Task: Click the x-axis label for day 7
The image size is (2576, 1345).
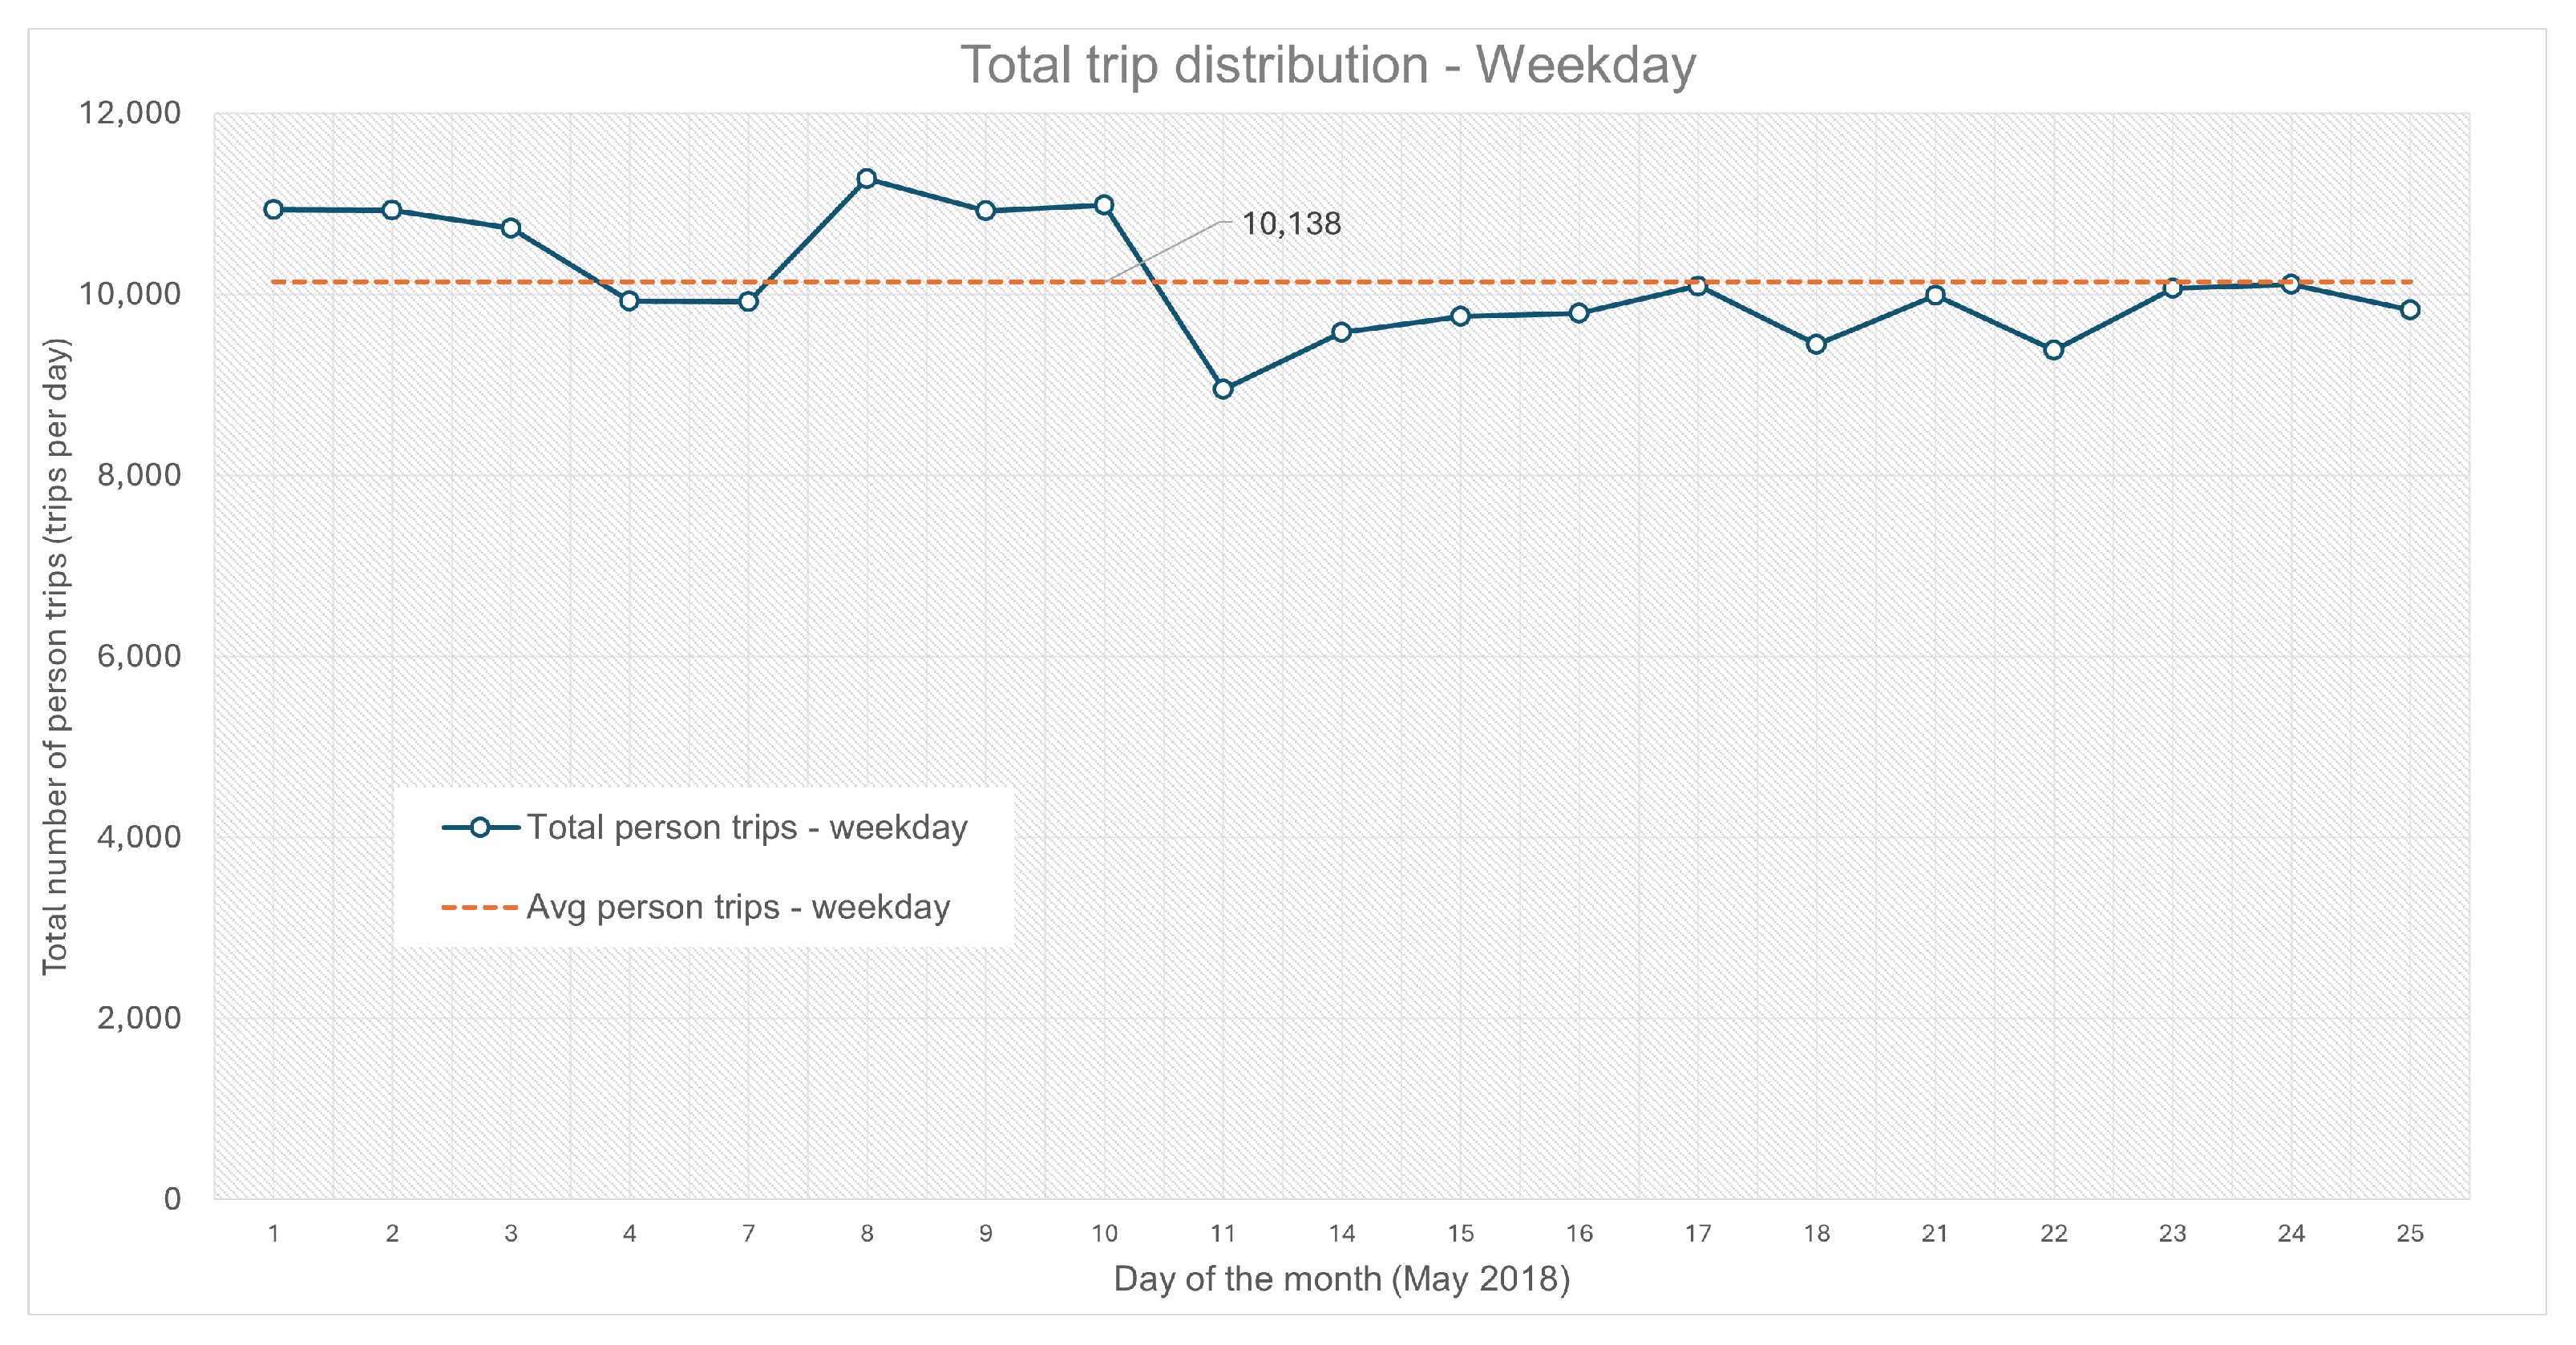Action: pyautogui.click(x=748, y=1234)
